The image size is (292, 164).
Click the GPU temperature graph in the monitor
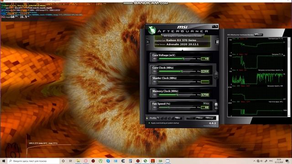(258, 45)
